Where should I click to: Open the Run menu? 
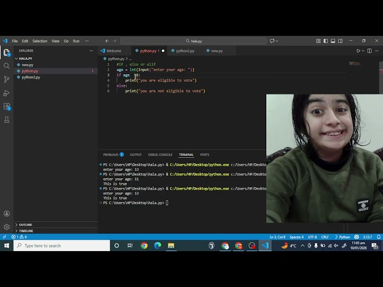coord(76,41)
